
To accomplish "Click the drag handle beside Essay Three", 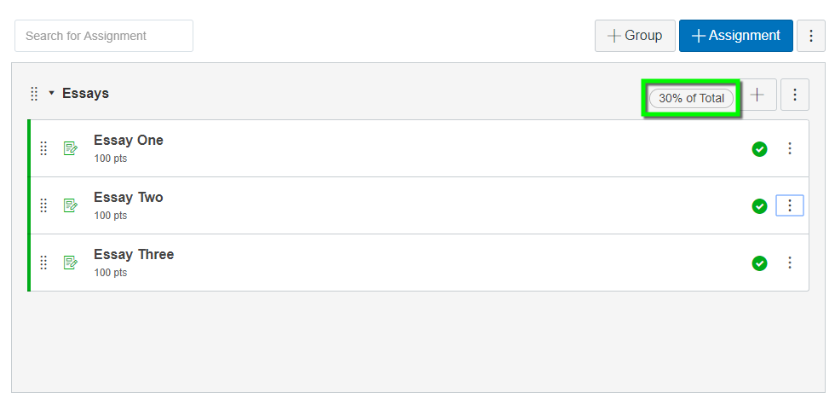I will click(x=43, y=262).
